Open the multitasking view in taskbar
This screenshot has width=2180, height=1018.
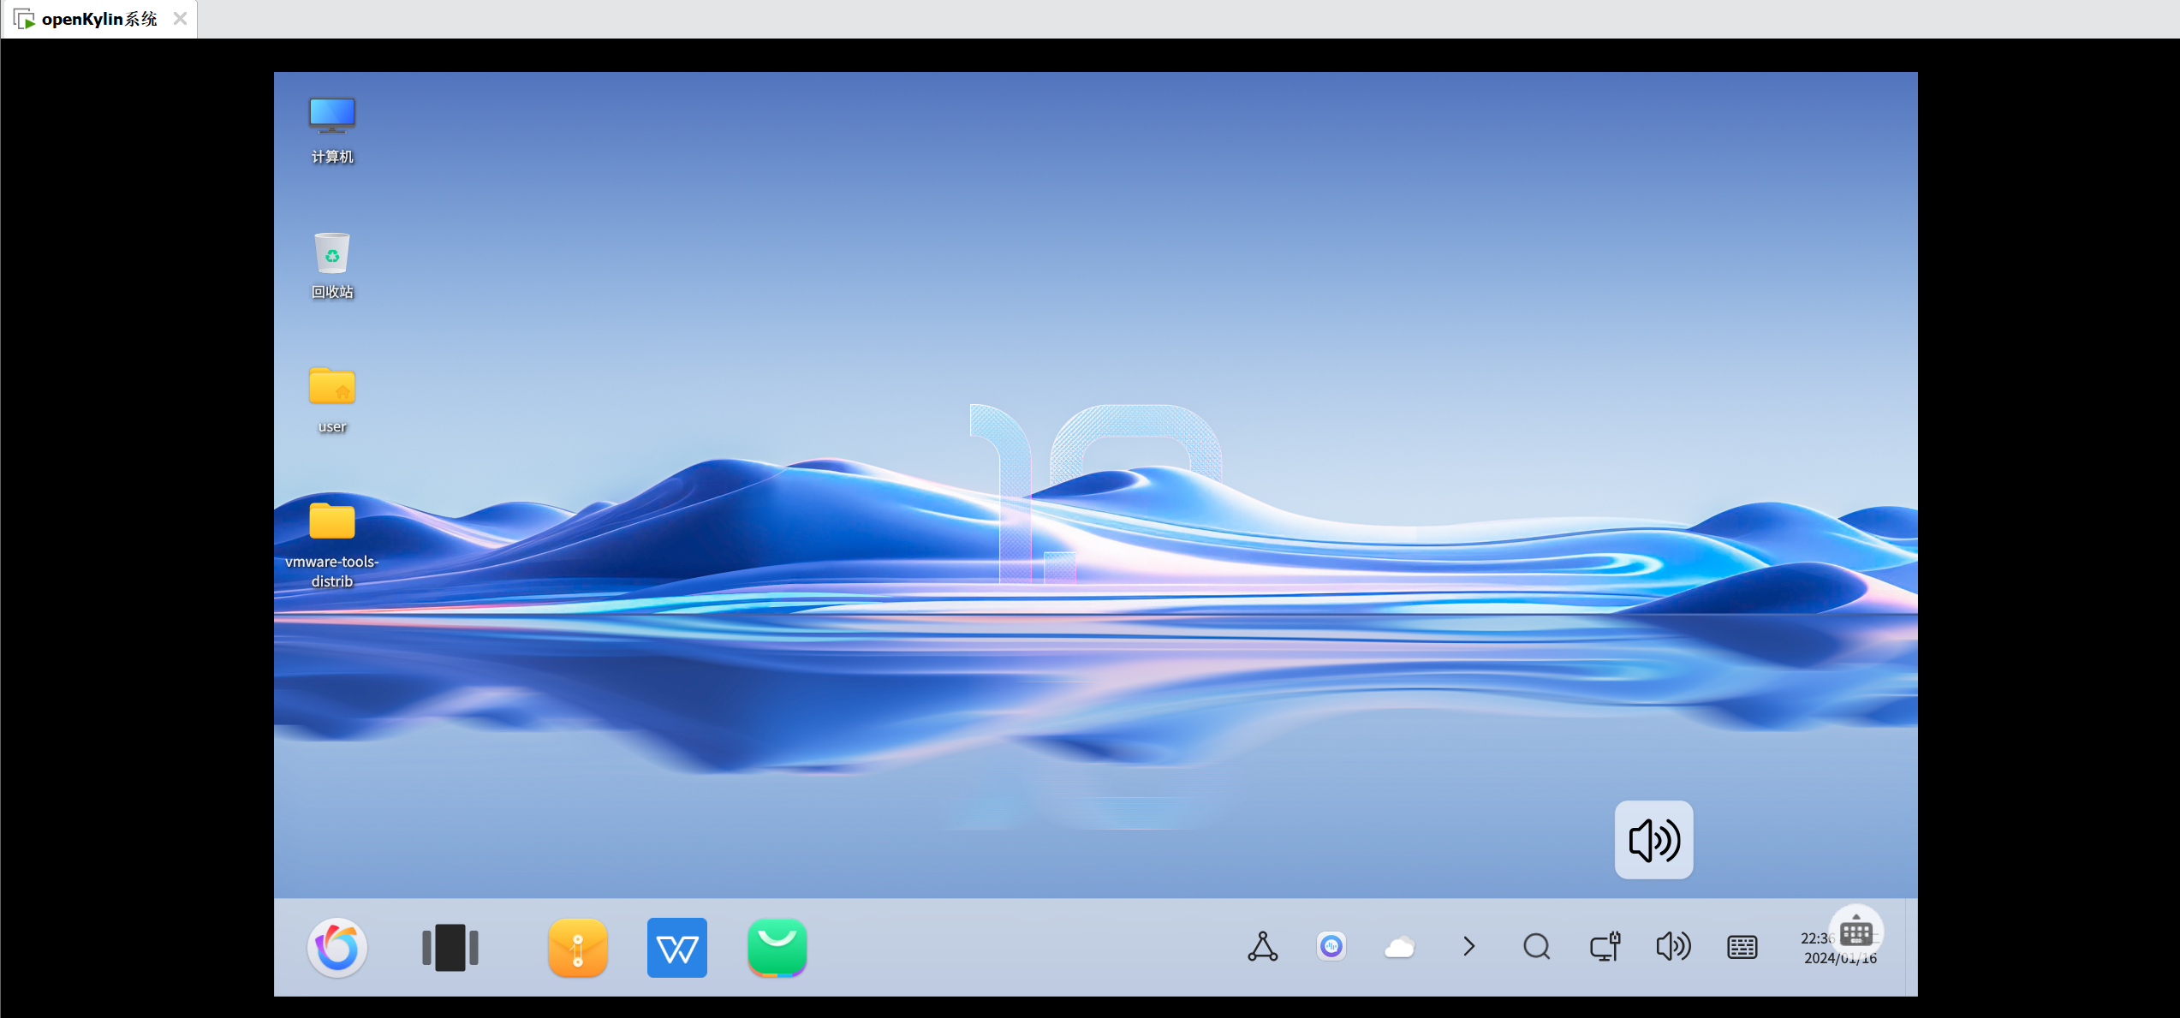click(450, 947)
